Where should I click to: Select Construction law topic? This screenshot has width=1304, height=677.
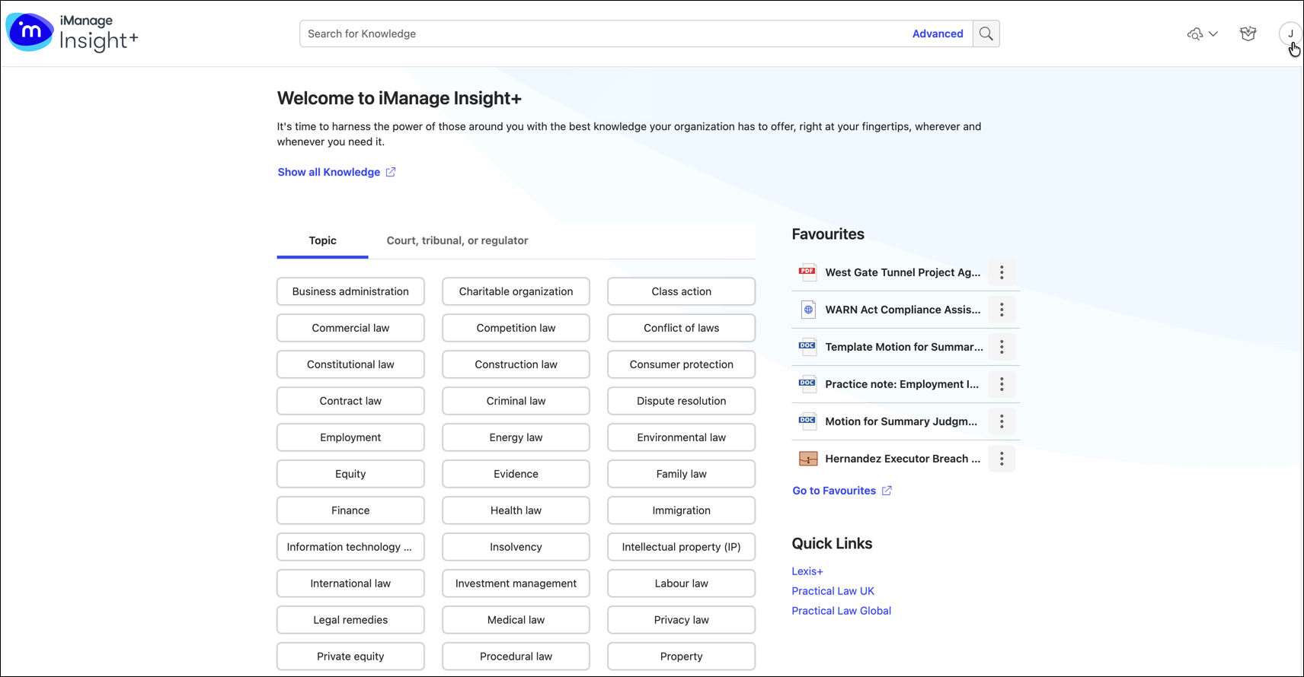516,364
